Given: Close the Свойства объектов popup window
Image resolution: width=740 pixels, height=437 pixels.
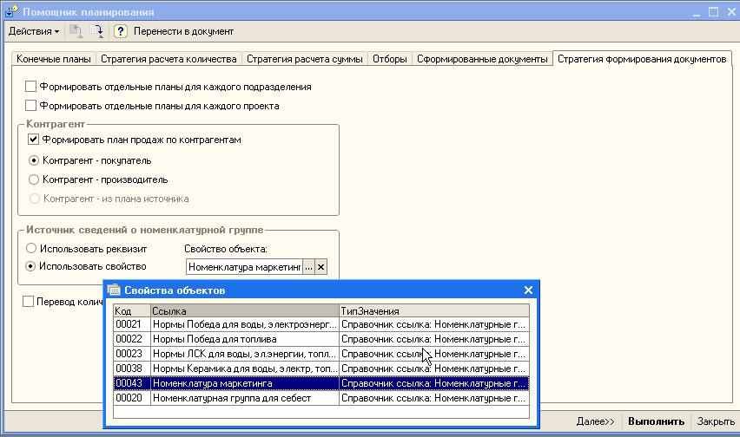Looking at the screenshot, I should [528, 290].
